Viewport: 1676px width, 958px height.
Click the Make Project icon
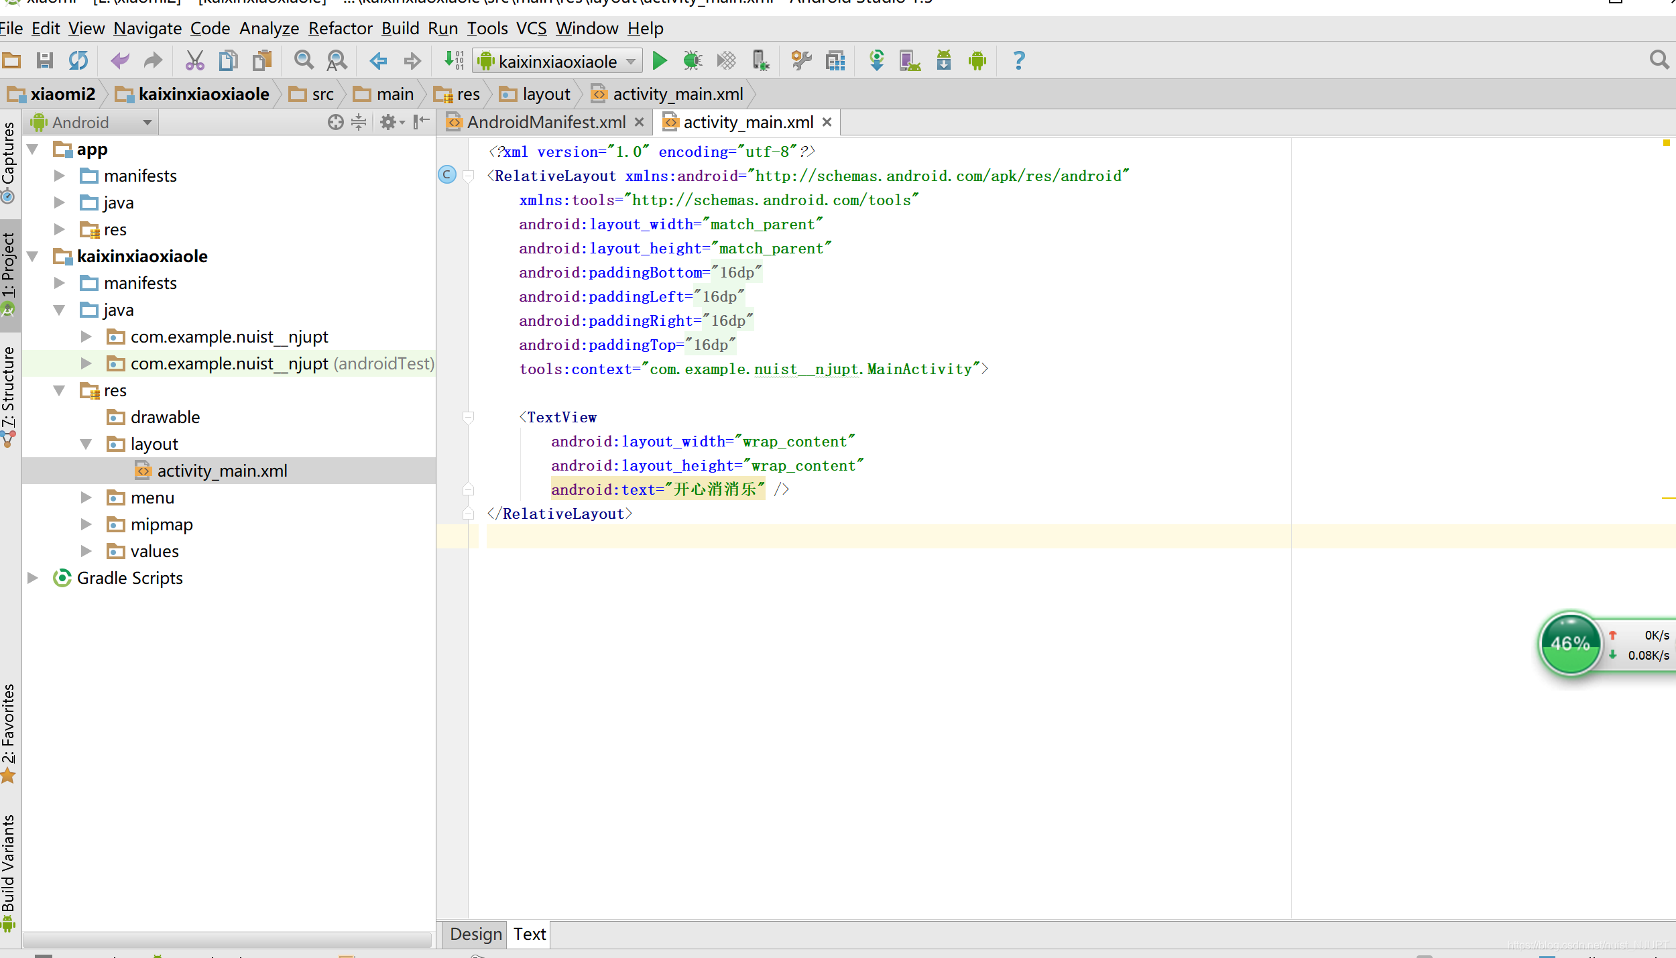click(454, 61)
